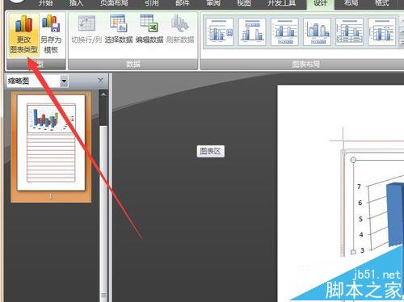Image resolution: width=404 pixels, height=302 pixels.
Task: Open 更改图表类型 (Change Chart Type)
Action: tap(23, 35)
